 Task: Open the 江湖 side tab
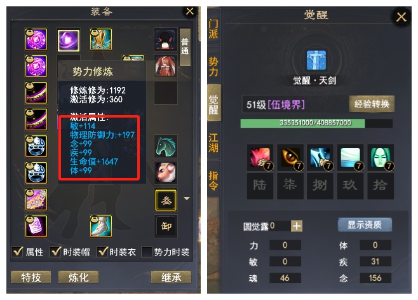point(213,142)
